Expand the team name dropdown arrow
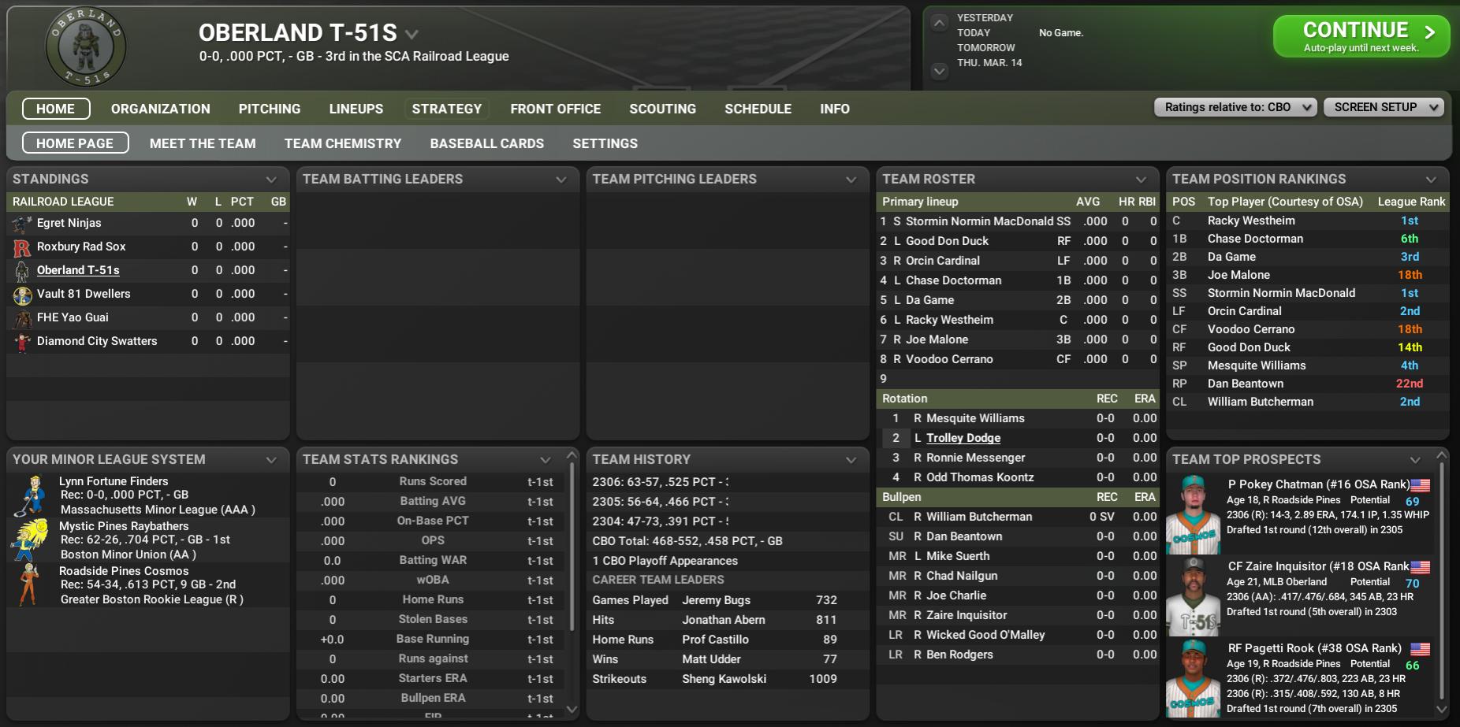The image size is (1460, 727). (x=412, y=34)
